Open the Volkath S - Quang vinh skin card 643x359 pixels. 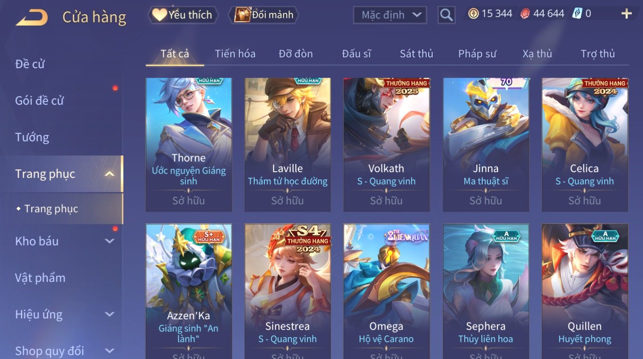click(x=386, y=145)
